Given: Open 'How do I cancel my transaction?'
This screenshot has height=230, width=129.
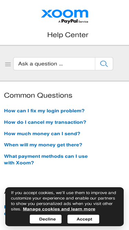Looking at the screenshot, I should tap(45, 122).
